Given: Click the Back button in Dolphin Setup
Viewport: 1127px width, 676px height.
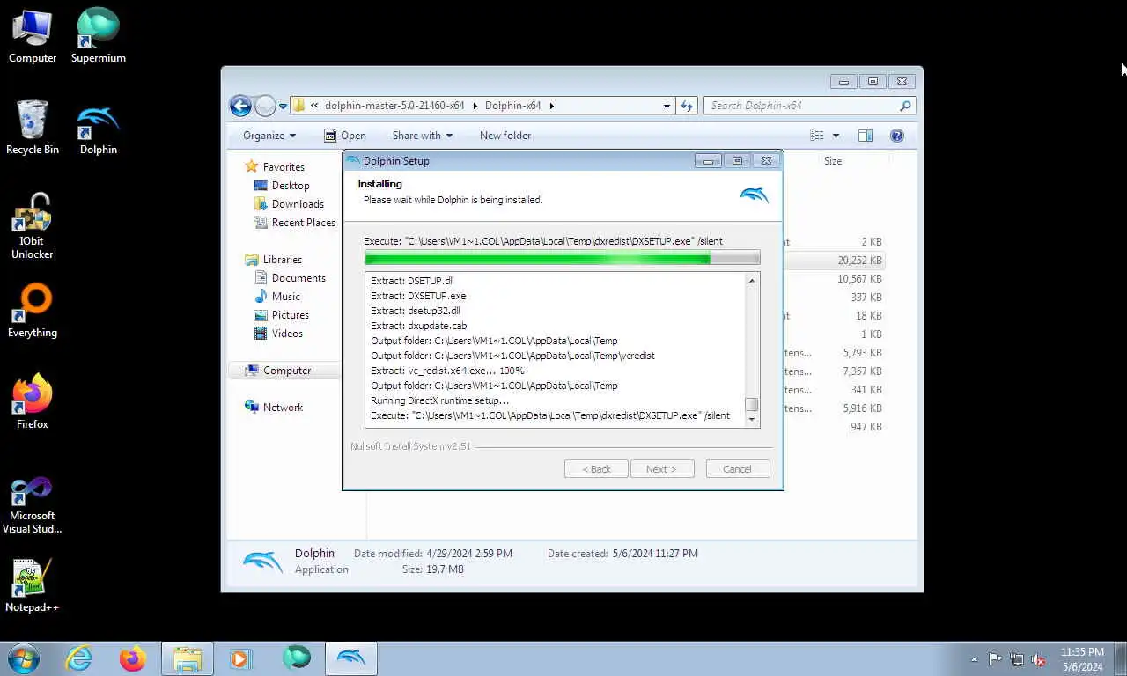Looking at the screenshot, I should pyautogui.click(x=596, y=469).
